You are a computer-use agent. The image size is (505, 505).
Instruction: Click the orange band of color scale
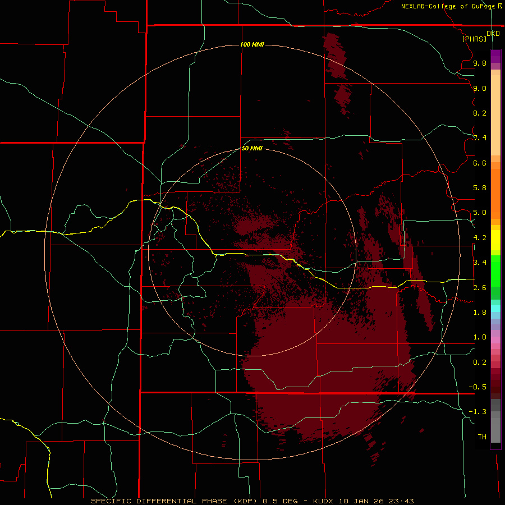coord(495,194)
